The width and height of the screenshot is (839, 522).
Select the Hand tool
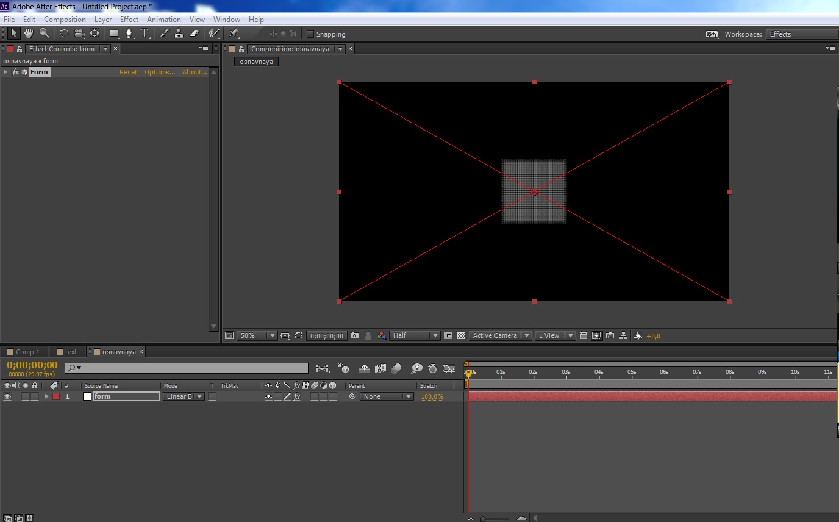coord(29,34)
